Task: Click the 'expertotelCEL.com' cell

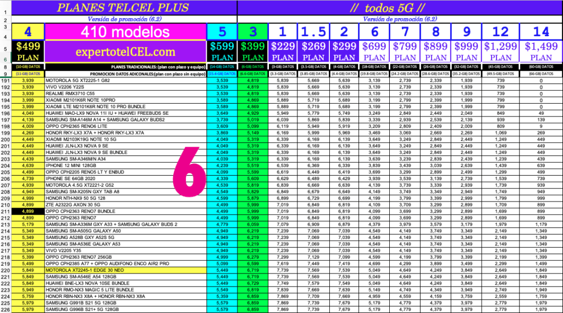Action: (125, 52)
